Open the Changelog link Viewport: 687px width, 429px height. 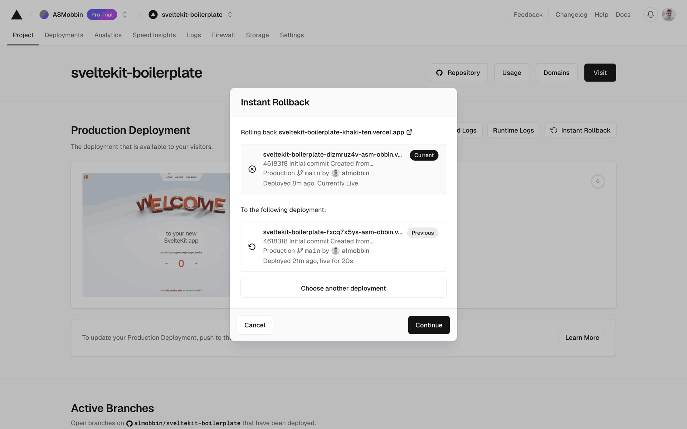tap(571, 15)
